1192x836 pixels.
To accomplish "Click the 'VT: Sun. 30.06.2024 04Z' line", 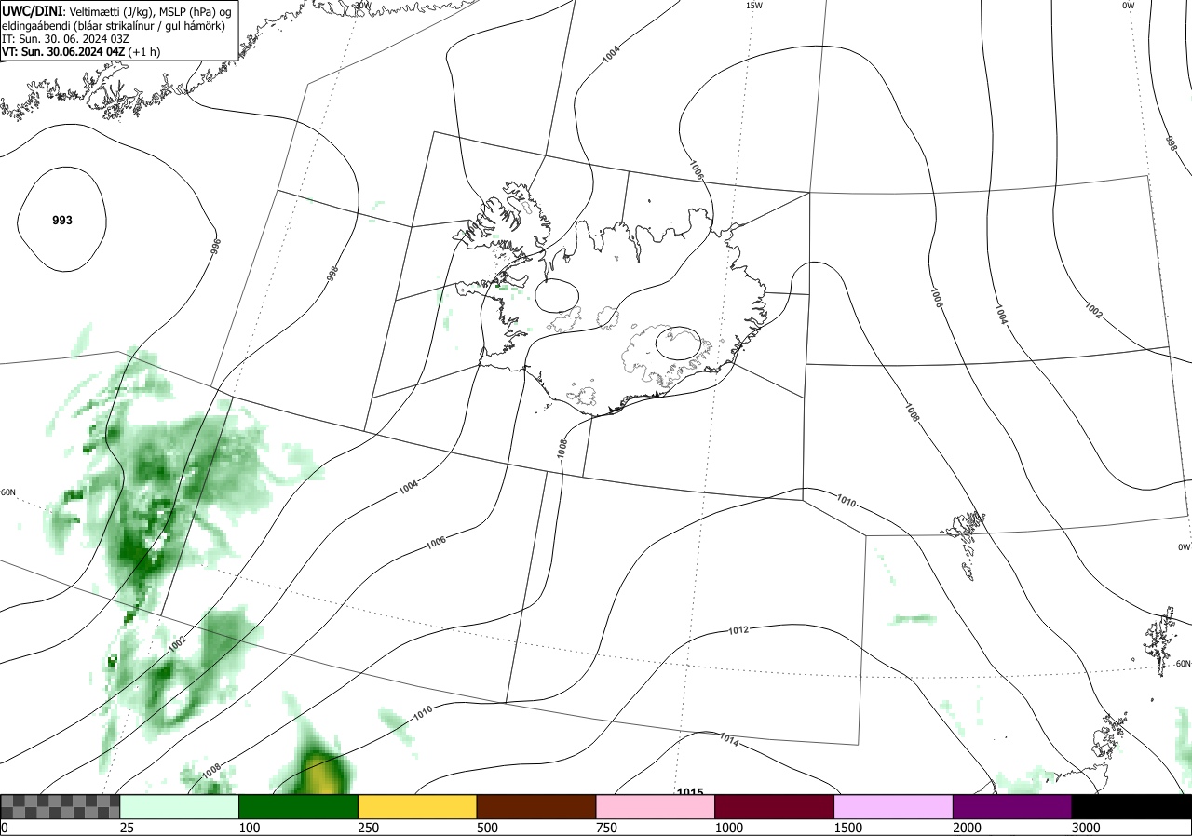I will pyautogui.click(x=81, y=52).
